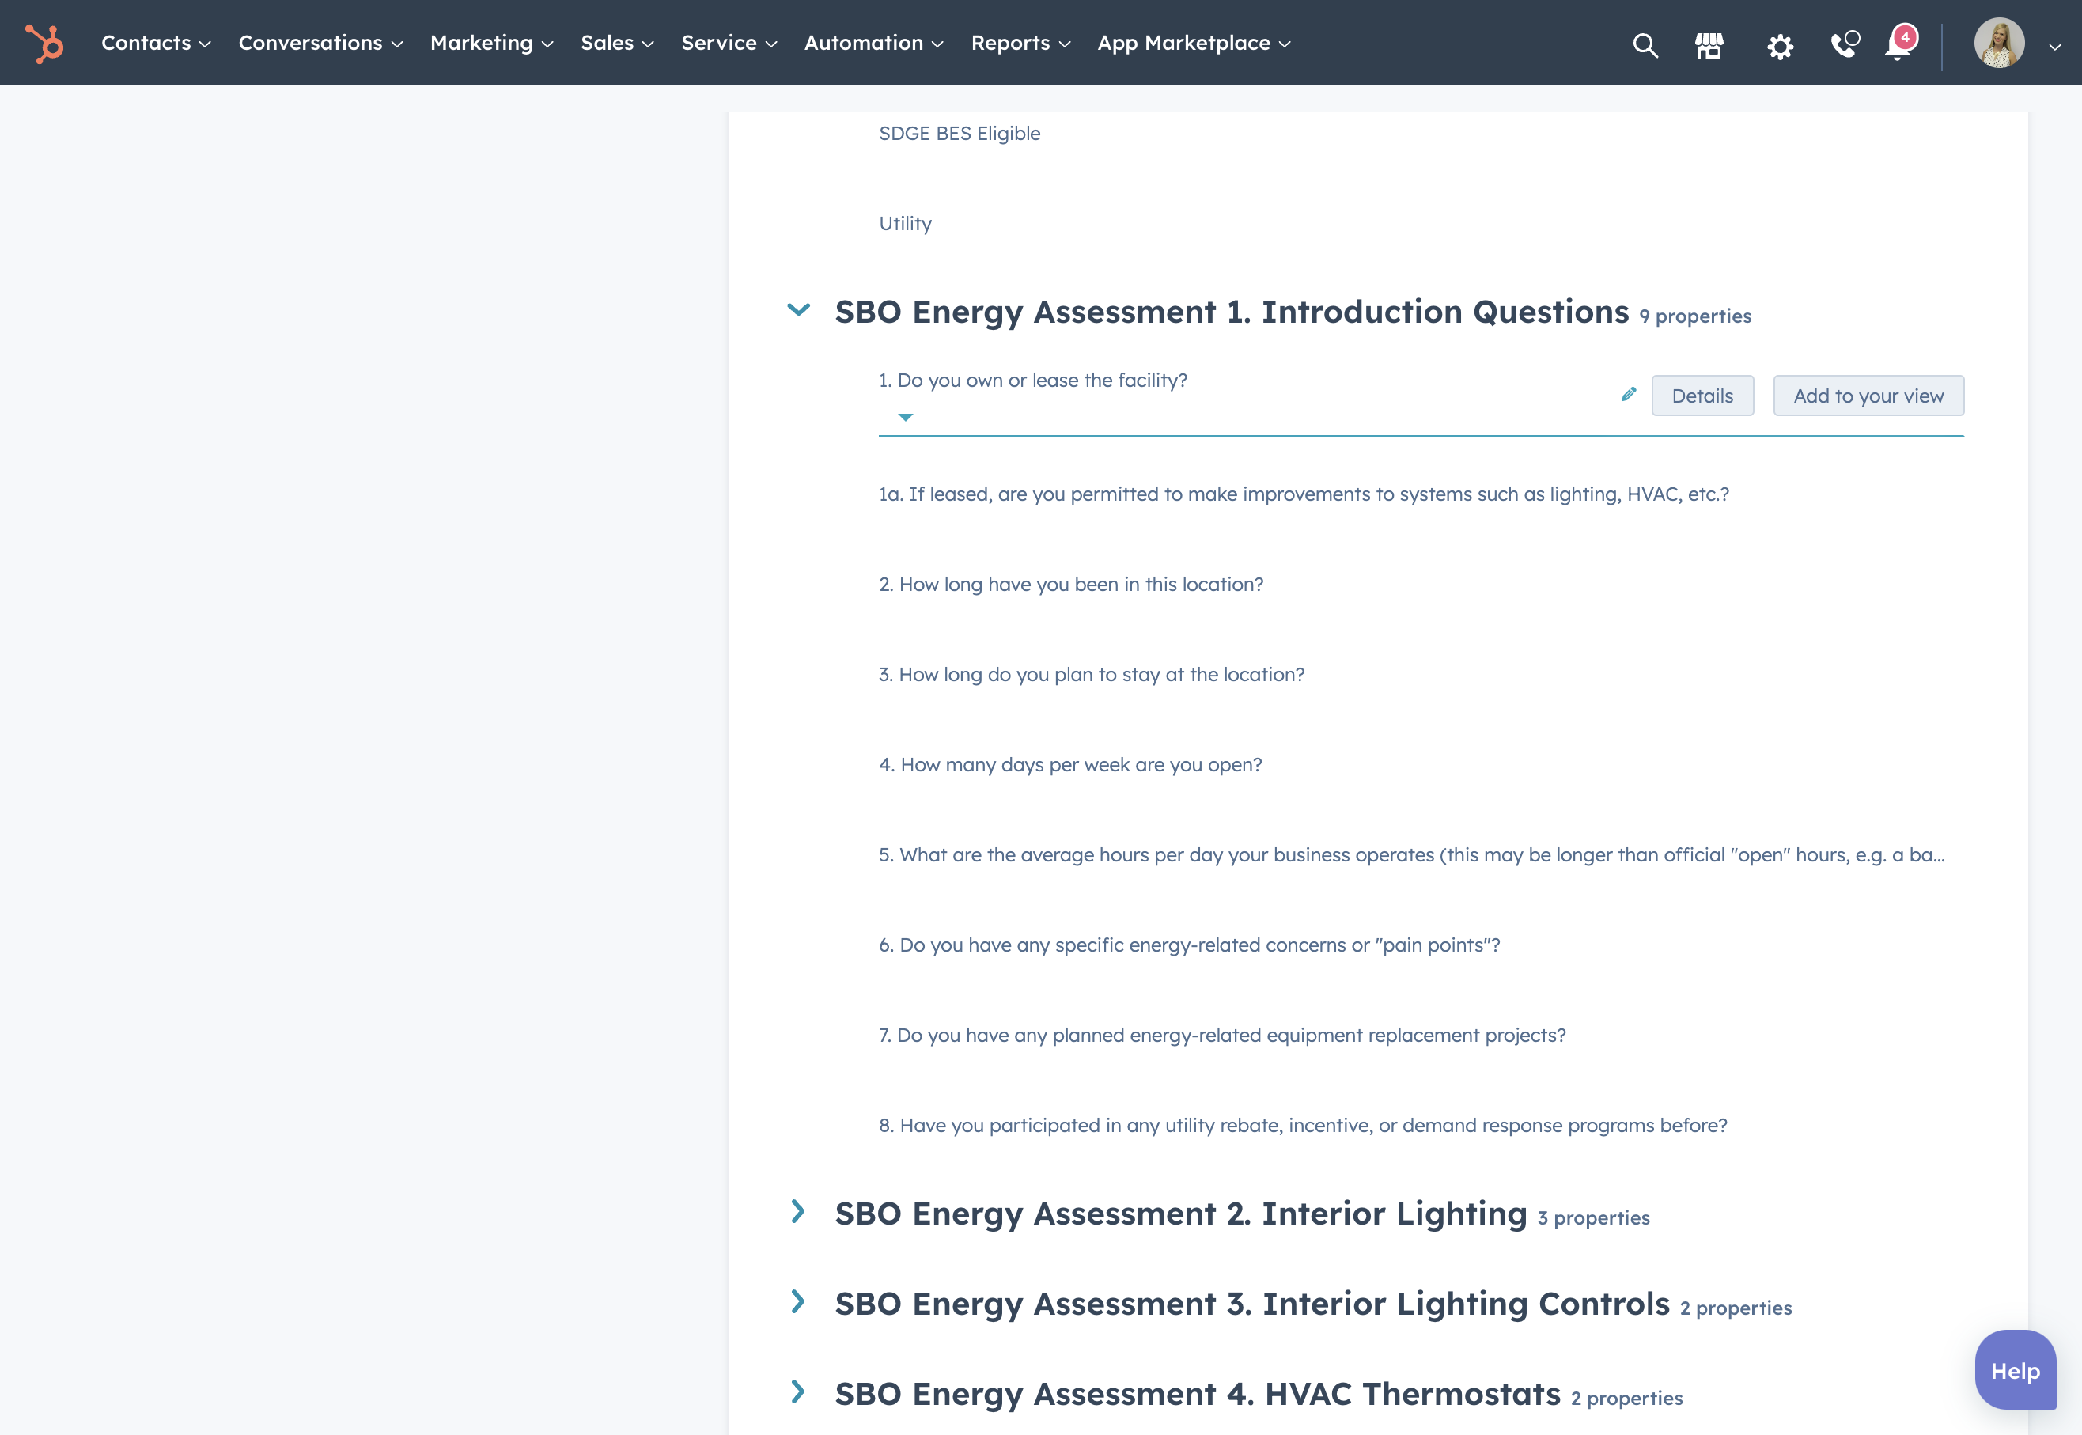Expand the 4. HVAC Thermostats section
2082x1435 pixels.
point(797,1391)
